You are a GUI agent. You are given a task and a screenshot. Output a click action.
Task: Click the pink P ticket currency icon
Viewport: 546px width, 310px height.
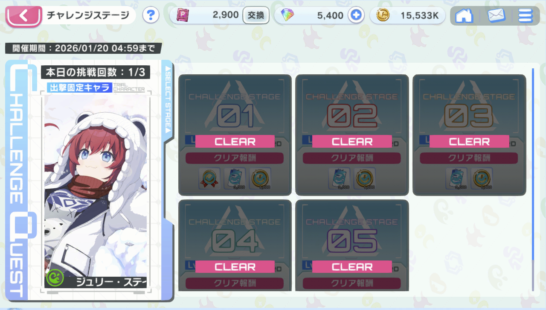(x=183, y=16)
